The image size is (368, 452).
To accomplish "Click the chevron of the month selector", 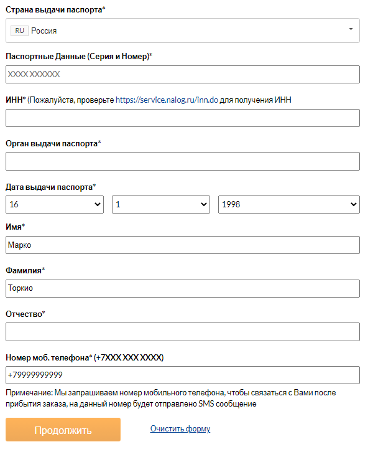I will pos(204,204).
